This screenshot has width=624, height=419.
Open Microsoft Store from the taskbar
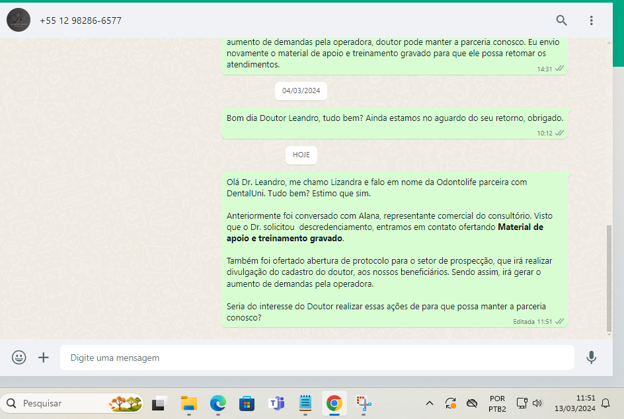click(247, 404)
